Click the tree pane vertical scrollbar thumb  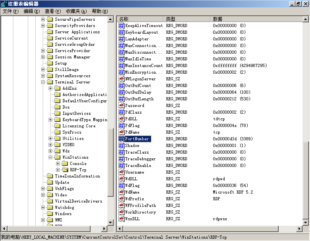point(110,162)
